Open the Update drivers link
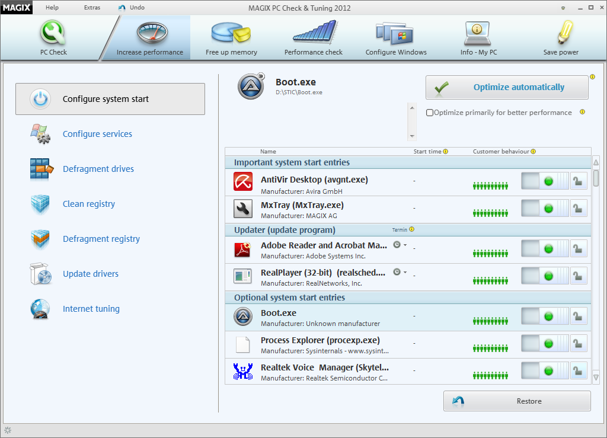The height and width of the screenshot is (438, 607). click(91, 274)
